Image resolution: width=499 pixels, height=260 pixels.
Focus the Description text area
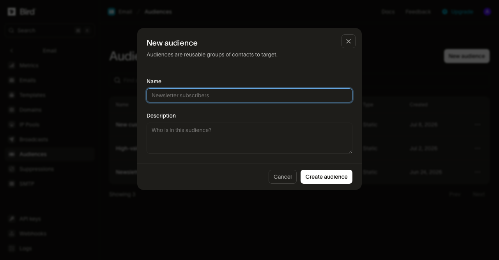point(249,138)
